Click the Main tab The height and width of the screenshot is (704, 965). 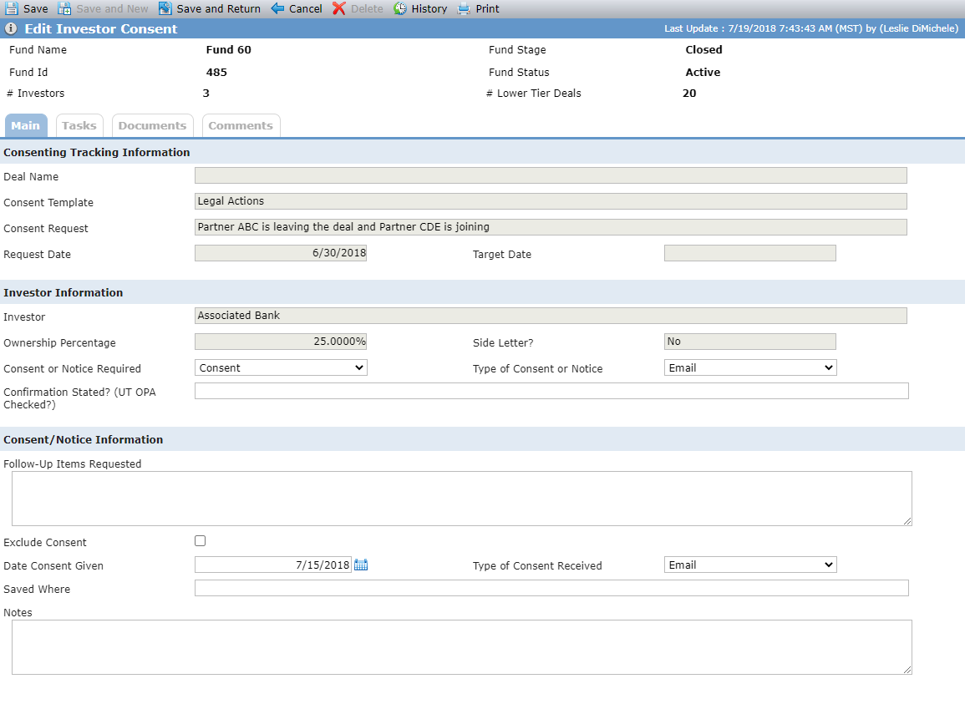pyautogui.click(x=26, y=125)
